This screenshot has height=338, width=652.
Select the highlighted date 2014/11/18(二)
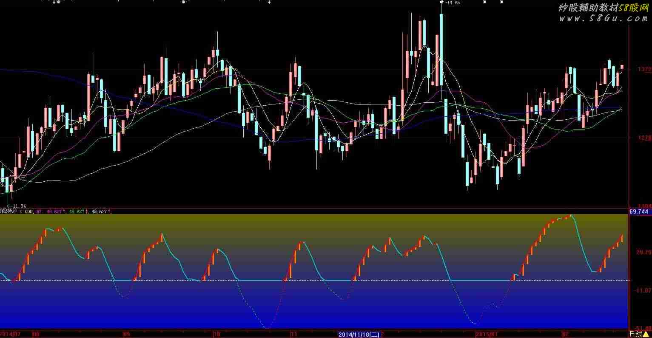coord(359,335)
